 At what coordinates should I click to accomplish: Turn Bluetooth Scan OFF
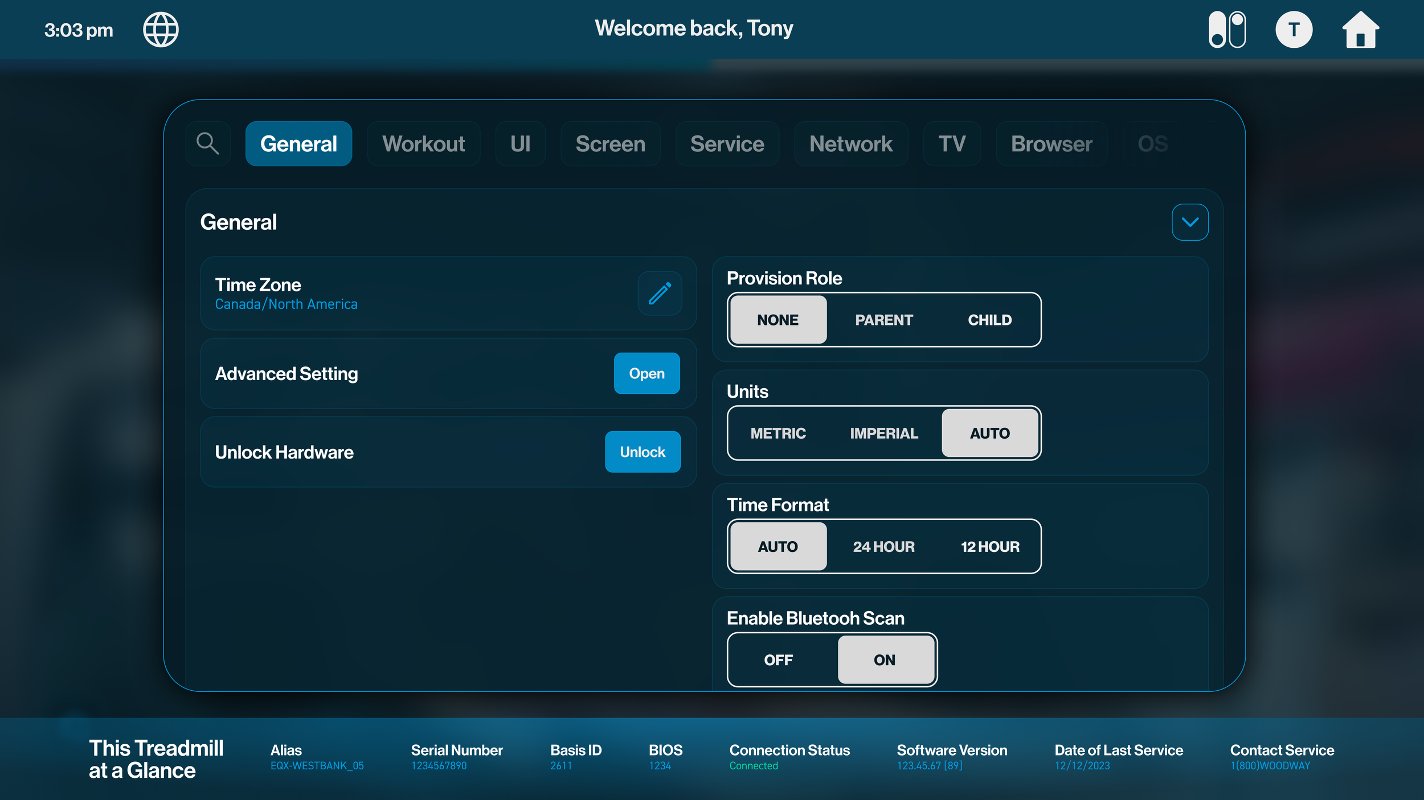tap(778, 659)
